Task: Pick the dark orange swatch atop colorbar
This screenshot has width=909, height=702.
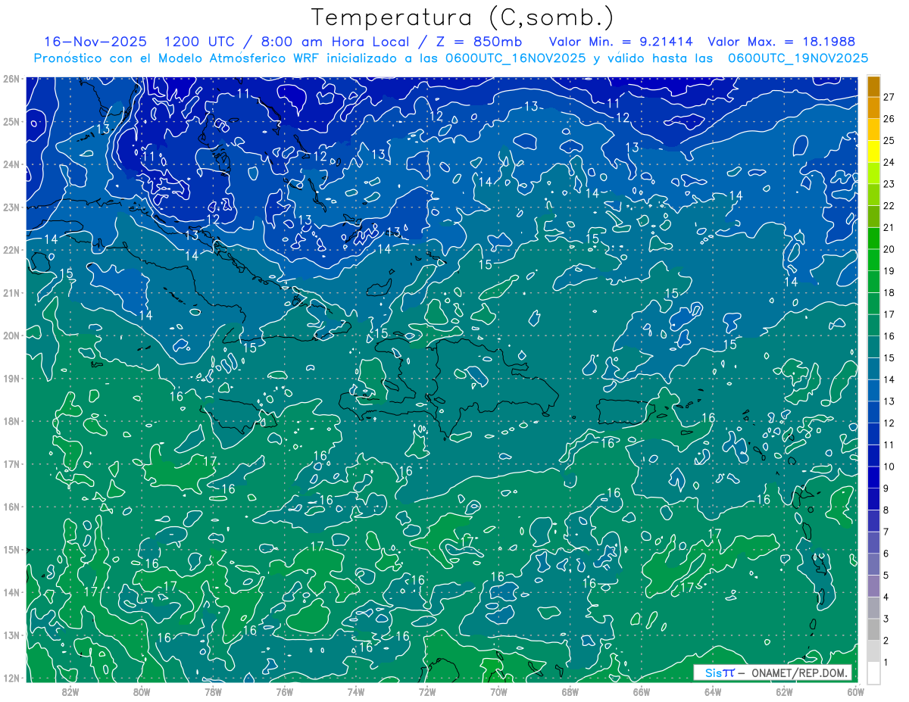Action: [x=873, y=86]
